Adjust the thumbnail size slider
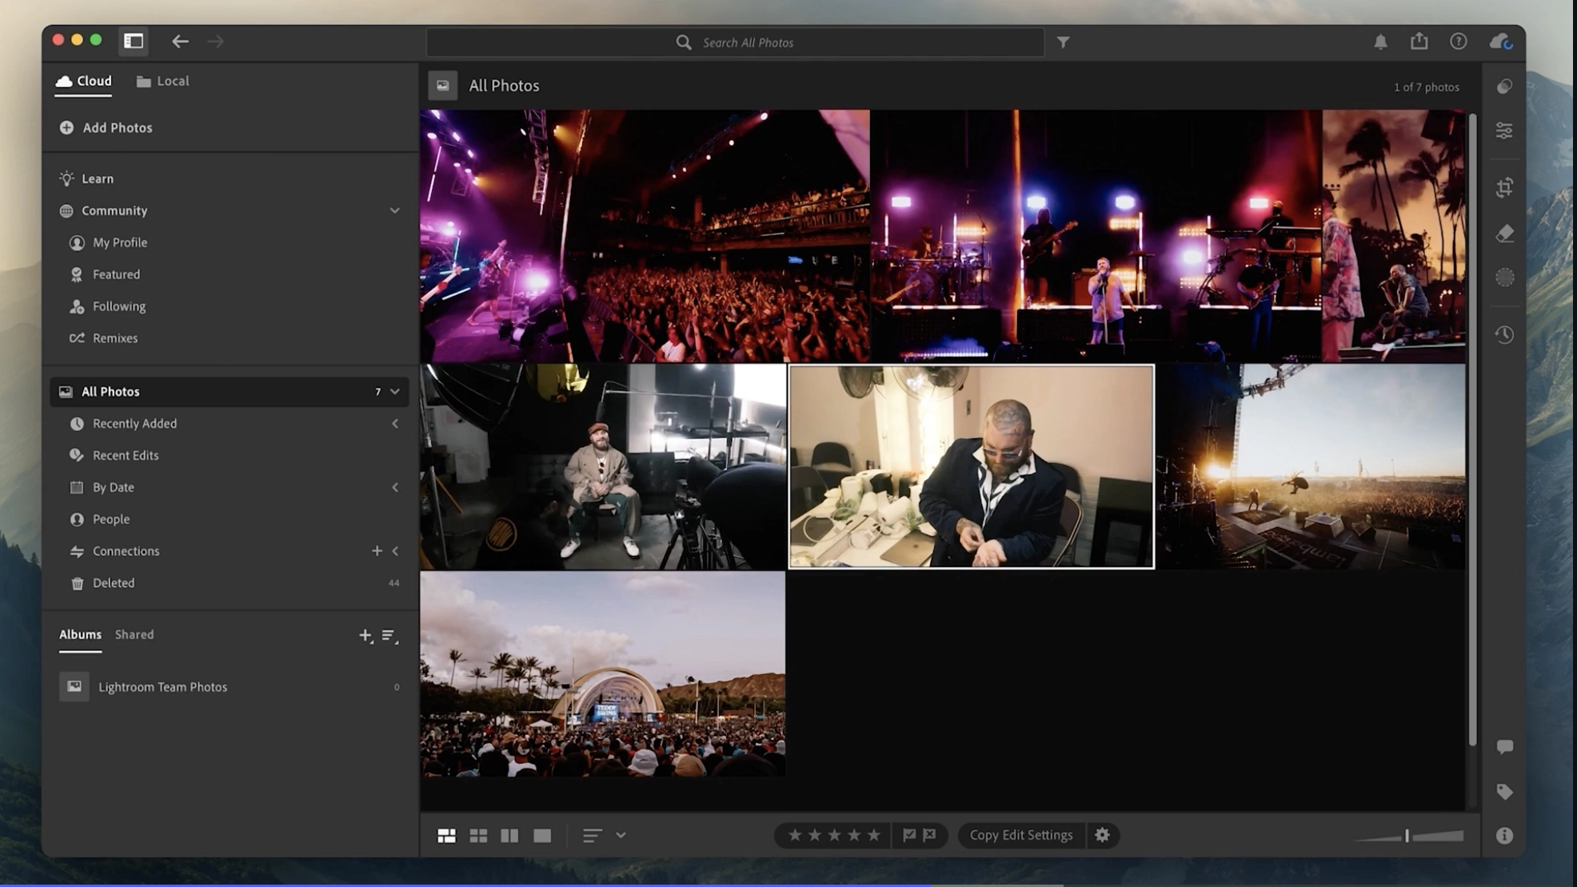The height and width of the screenshot is (887, 1577). [x=1407, y=836]
